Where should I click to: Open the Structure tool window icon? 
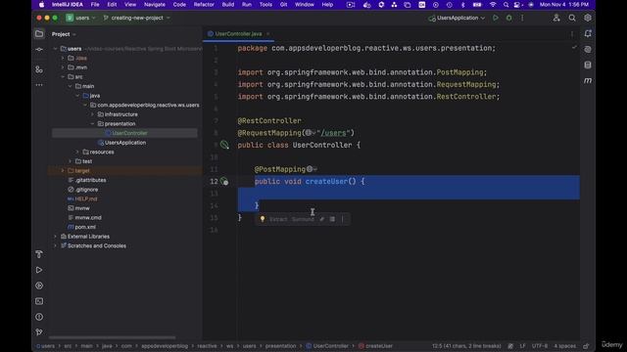[x=39, y=69]
